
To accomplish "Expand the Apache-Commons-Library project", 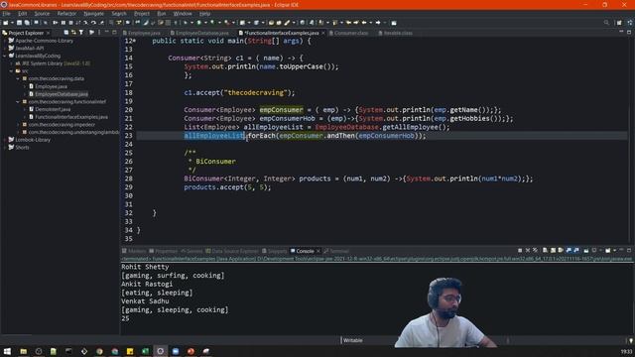I will (x=5, y=41).
